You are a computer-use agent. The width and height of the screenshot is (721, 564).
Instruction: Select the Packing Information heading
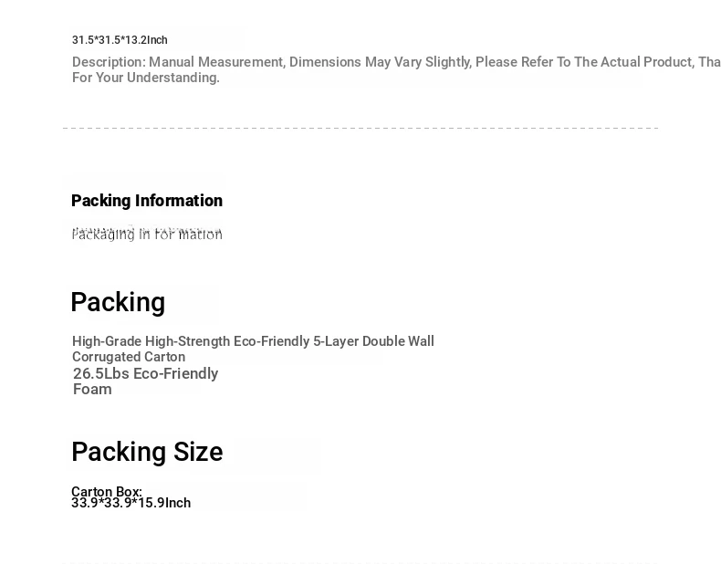pyautogui.click(x=147, y=201)
